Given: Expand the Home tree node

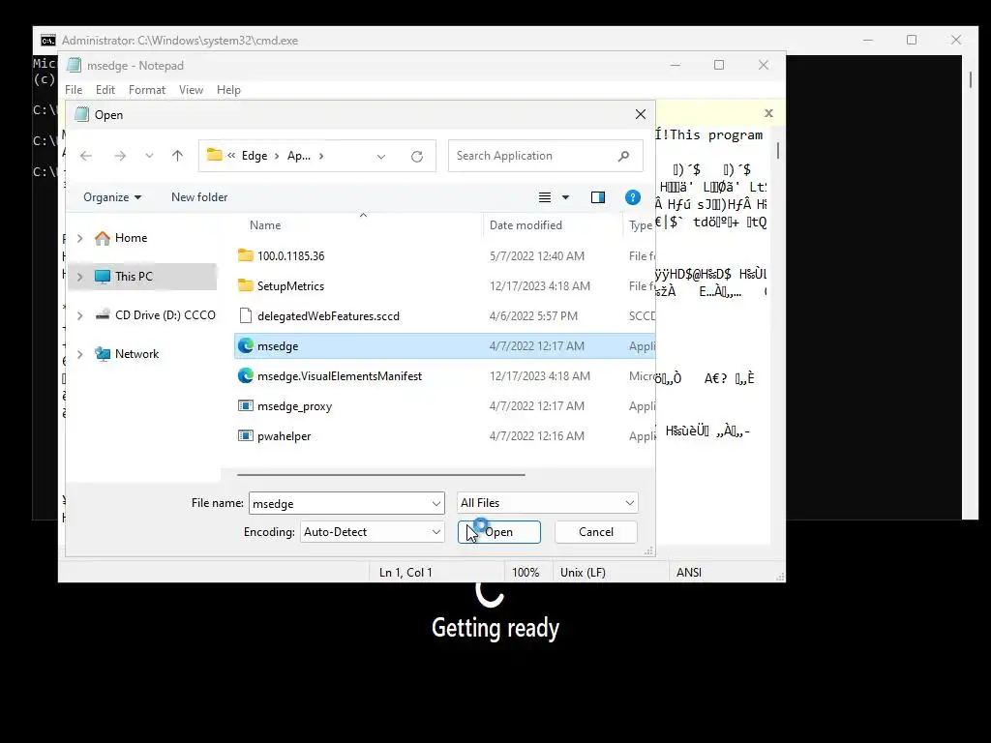Looking at the screenshot, I should coord(79,238).
